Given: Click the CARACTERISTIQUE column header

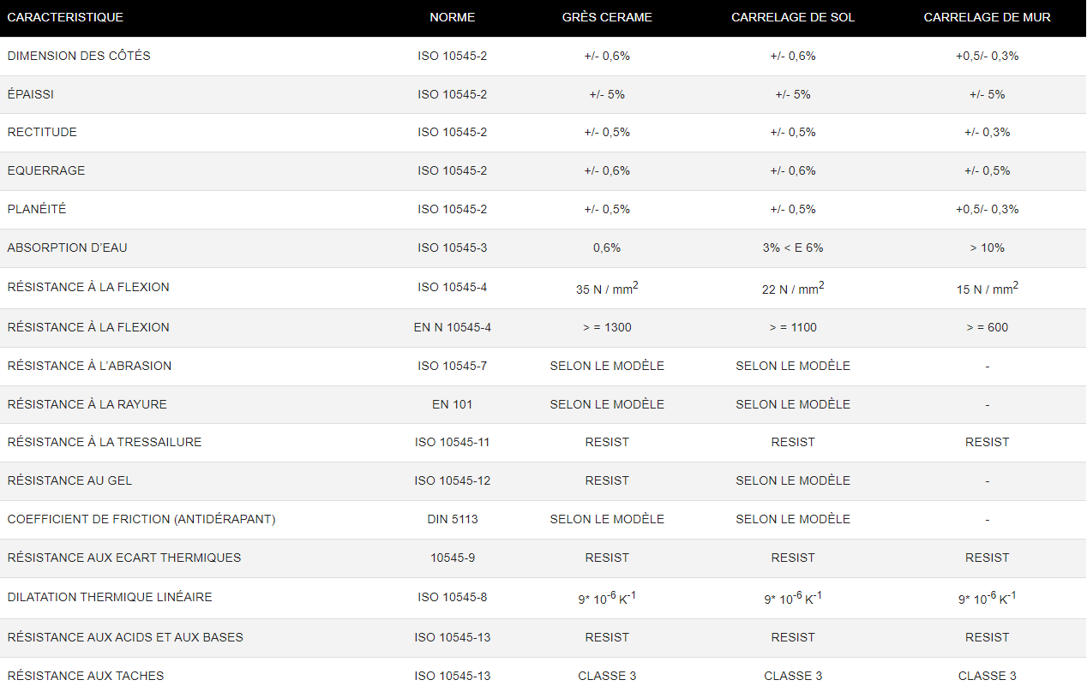Looking at the screenshot, I should click(x=65, y=17).
